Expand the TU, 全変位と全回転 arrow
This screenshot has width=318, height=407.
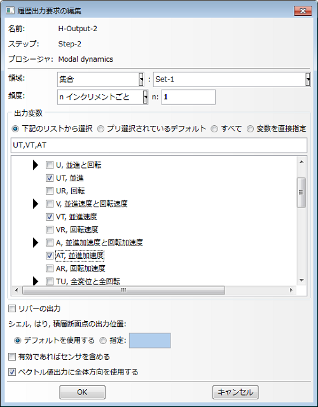pos(36,281)
